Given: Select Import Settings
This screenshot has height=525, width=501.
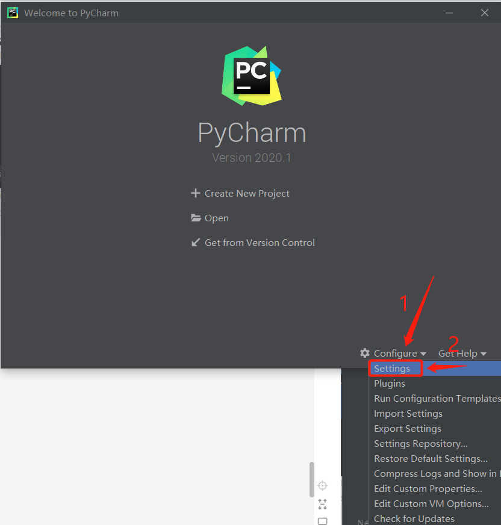Looking at the screenshot, I should coord(408,413).
